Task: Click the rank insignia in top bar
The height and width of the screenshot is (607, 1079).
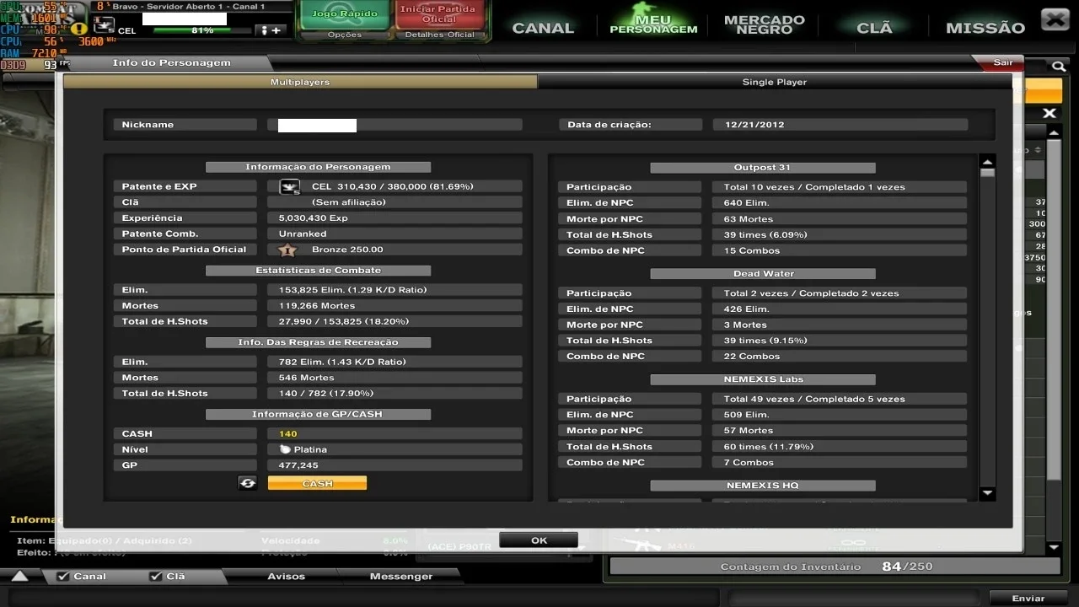Action: pos(104,25)
